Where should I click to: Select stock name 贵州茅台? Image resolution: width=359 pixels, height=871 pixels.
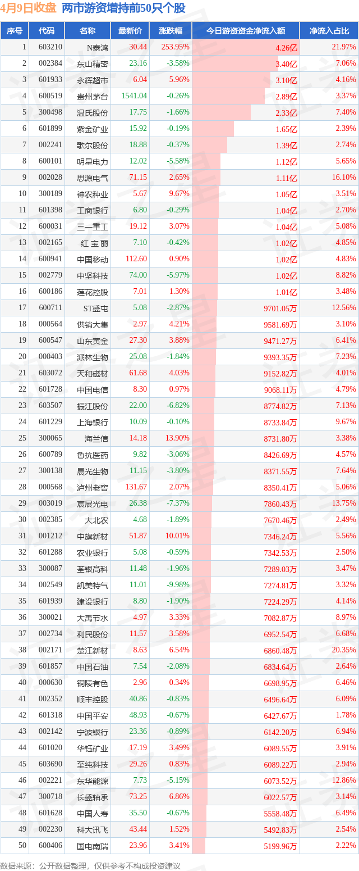[x=93, y=96]
